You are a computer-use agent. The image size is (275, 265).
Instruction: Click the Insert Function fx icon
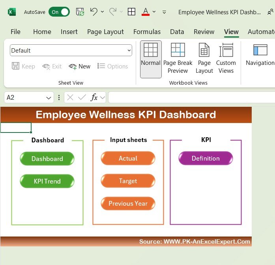(94, 97)
